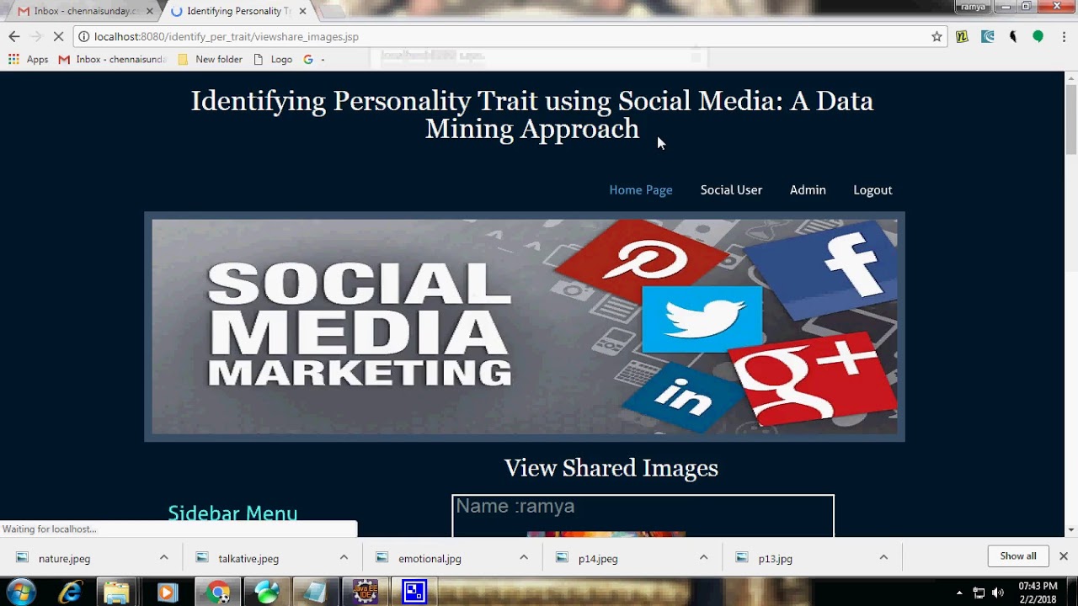Image resolution: width=1078 pixels, height=606 pixels.
Task: Click the vertical page scrollbar thumb
Action: click(x=1070, y=119)
